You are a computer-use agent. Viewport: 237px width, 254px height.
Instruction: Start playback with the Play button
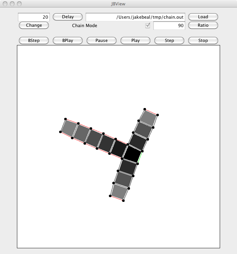(135, 41)
